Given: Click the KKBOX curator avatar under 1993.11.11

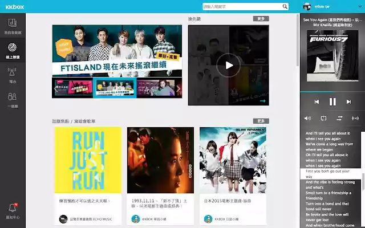Looking at the screenshot, I should (136, 219).
